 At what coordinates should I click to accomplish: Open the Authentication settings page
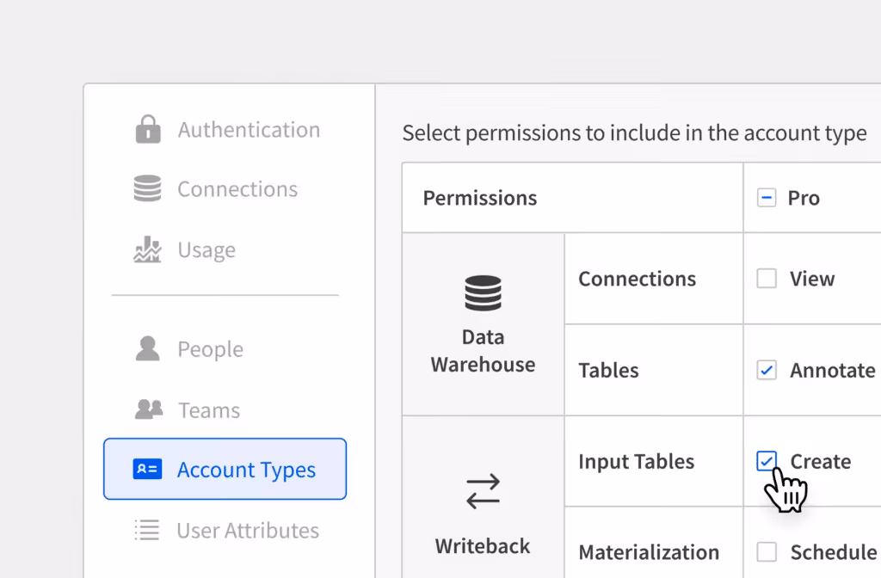click(227, 130)
